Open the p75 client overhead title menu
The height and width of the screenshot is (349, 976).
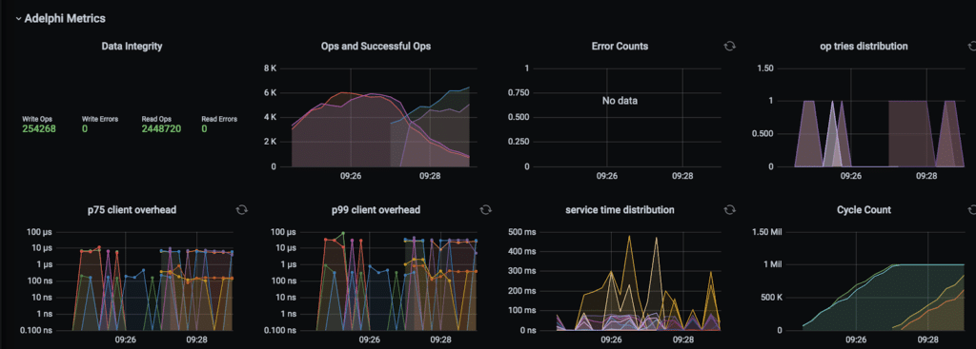[132, 210]
